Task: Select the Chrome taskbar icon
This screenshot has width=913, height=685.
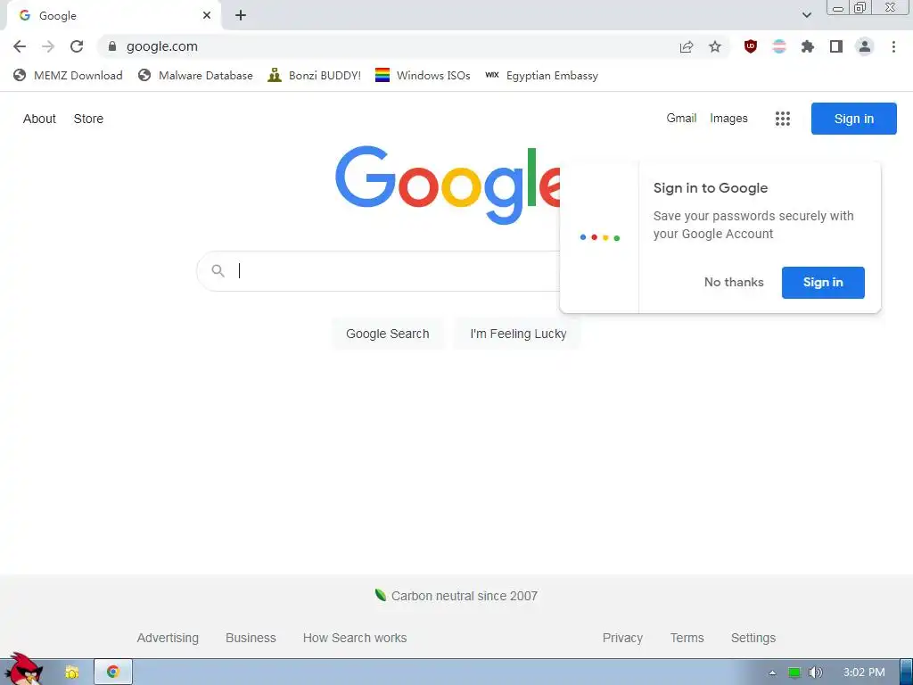Action: [113, 673]
